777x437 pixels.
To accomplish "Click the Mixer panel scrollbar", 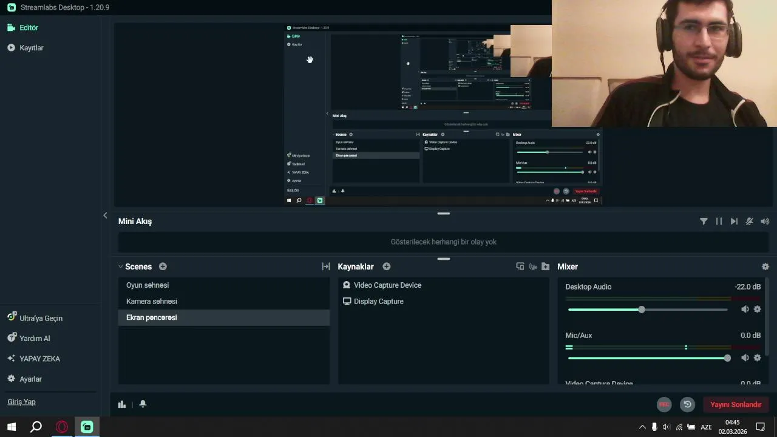I will [767, 316].
